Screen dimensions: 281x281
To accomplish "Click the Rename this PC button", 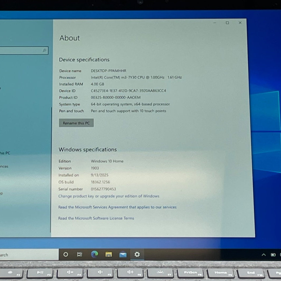I will point(76,123).
